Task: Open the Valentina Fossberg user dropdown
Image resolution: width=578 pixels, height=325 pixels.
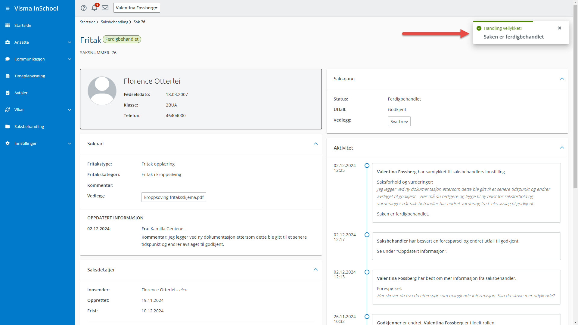Action: pyautogui.click(x=137, y=8)
